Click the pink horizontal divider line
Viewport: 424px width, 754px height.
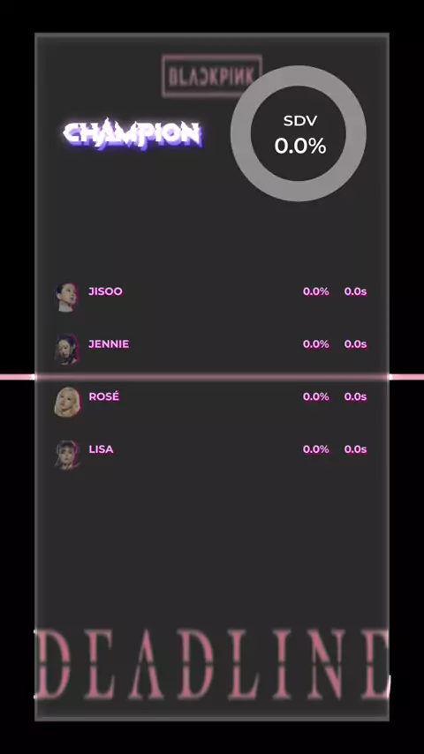tap(212, 377)
